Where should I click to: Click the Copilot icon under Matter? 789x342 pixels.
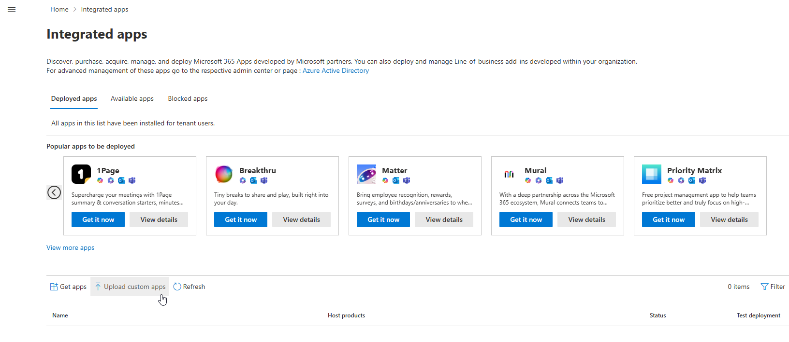point(385,180)
